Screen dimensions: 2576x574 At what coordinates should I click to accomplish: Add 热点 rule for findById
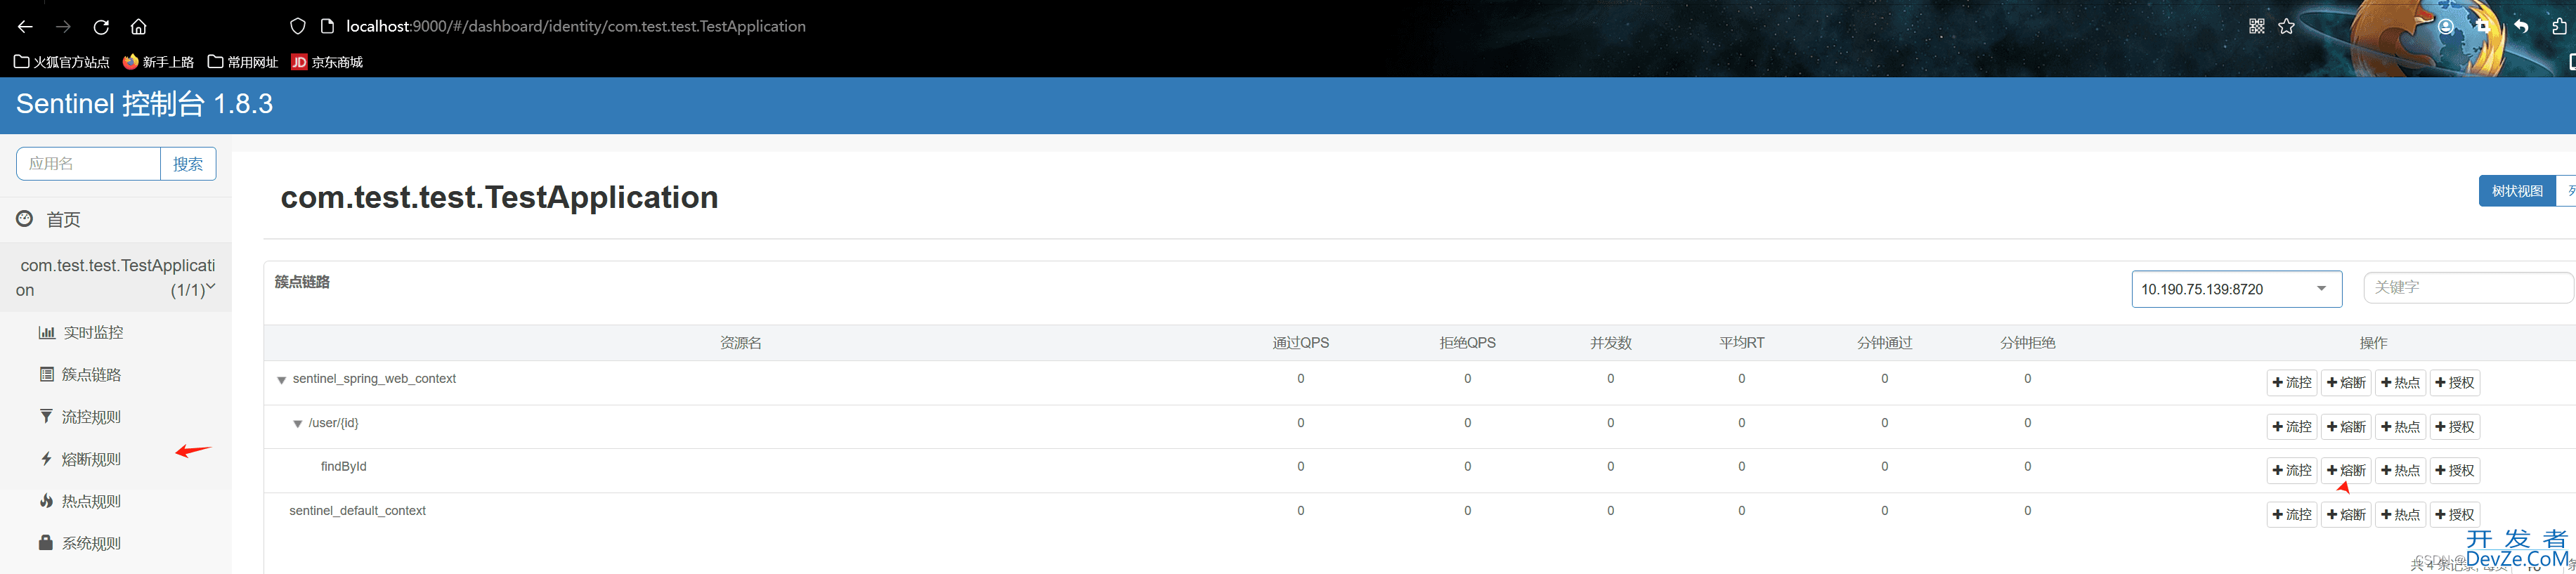(x=2400, y=470)
